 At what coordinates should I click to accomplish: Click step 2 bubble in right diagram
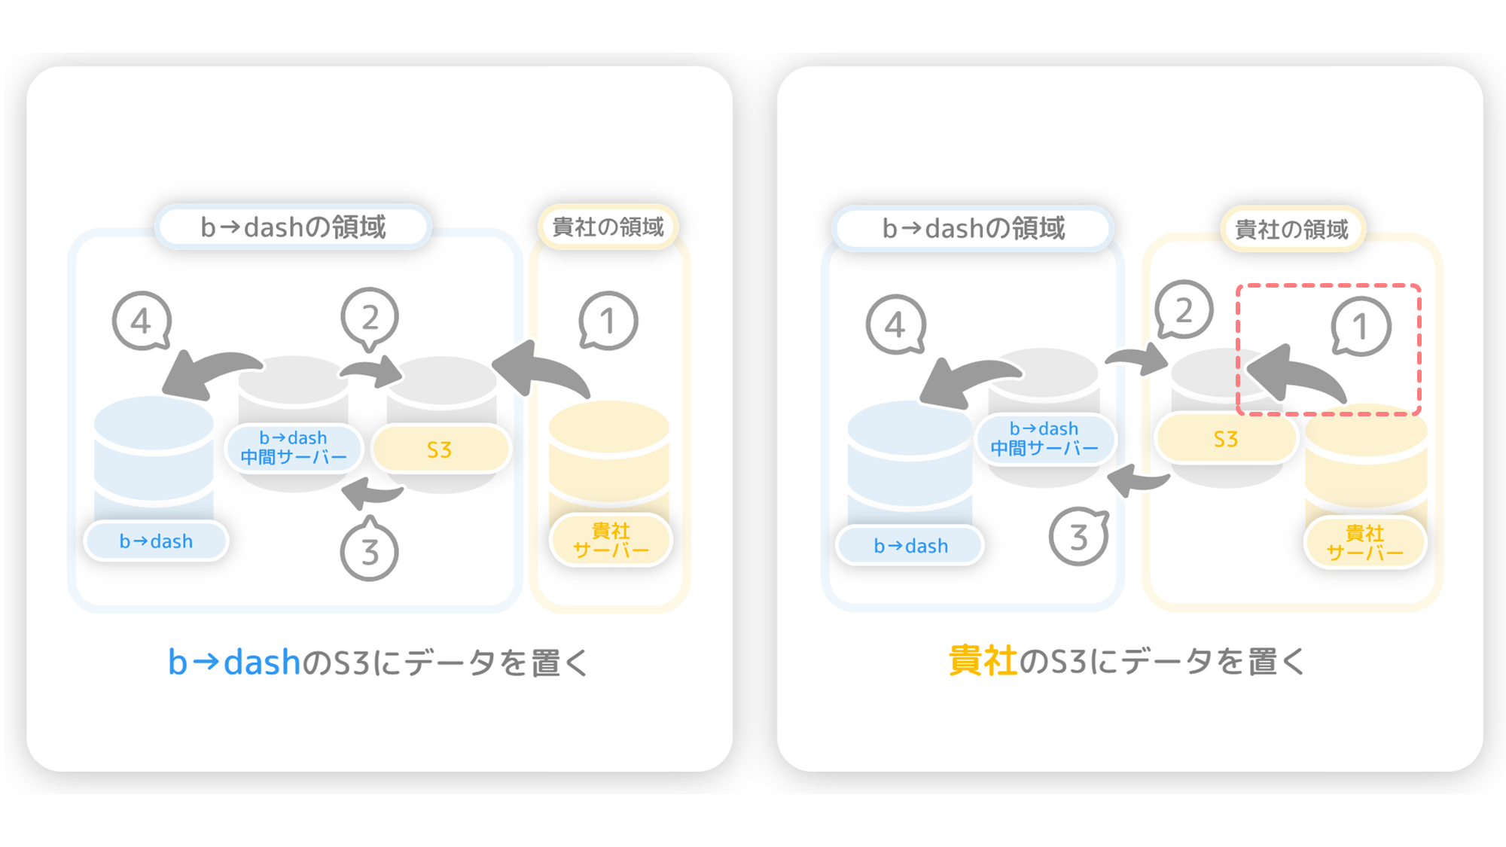coord(1184,309)
